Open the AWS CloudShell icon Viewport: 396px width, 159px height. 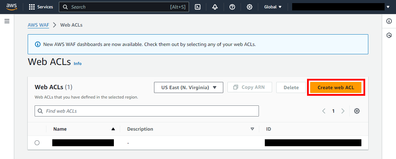[x=198, y=7]
